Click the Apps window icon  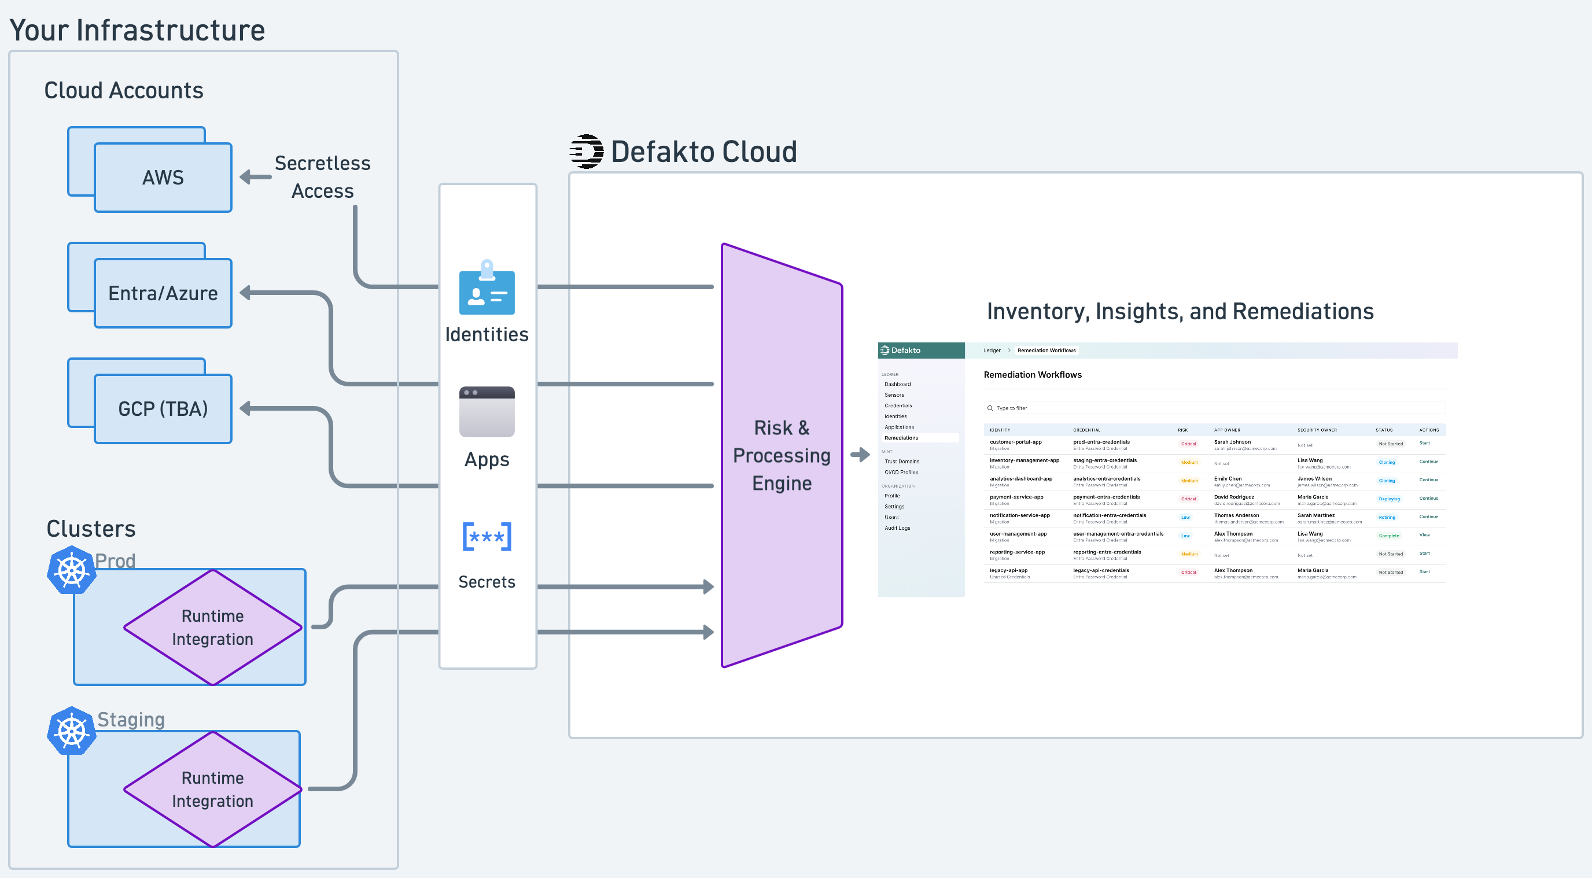[x=487, y=411]
